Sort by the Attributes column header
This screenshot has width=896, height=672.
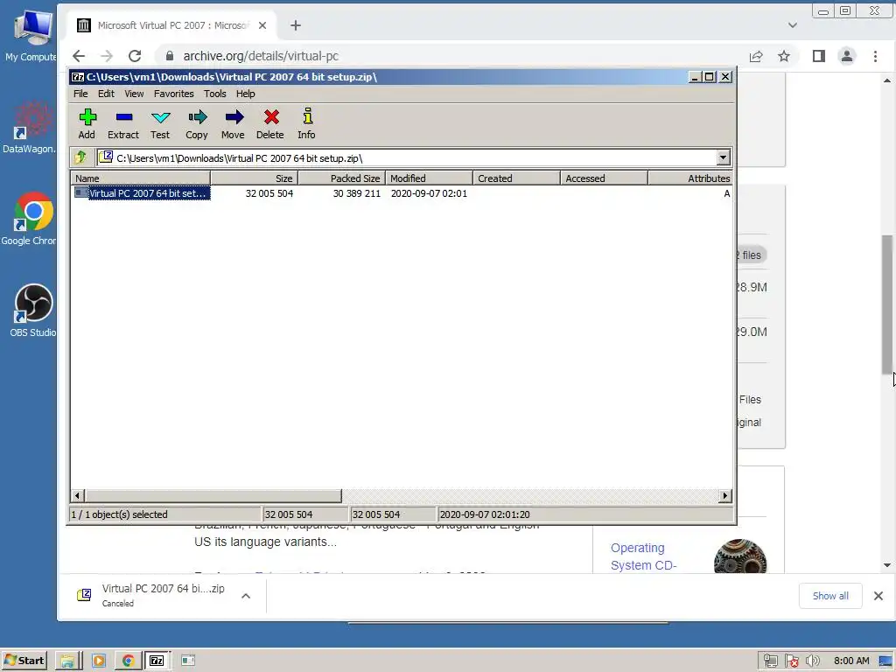pos(690,178)
